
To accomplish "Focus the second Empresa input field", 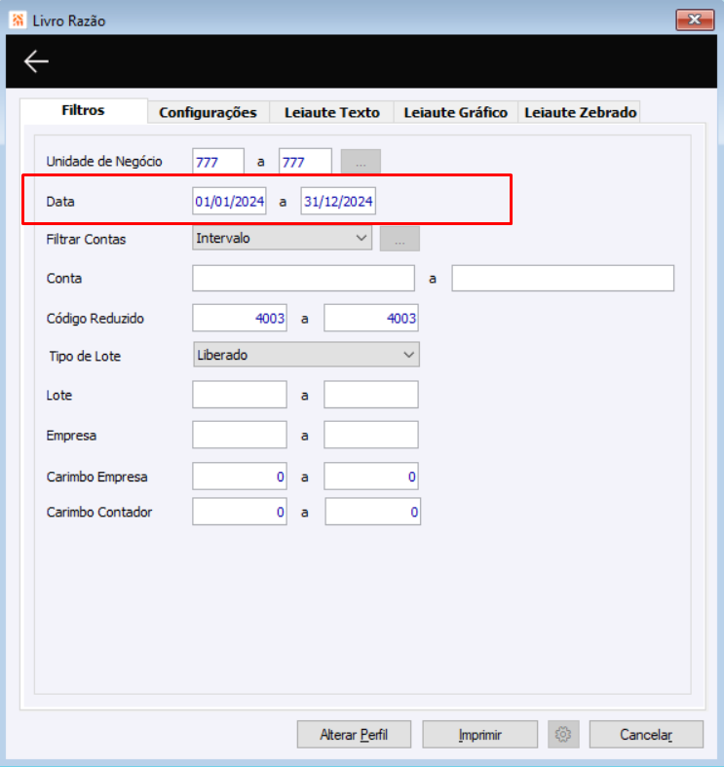I will coord(371,435).
